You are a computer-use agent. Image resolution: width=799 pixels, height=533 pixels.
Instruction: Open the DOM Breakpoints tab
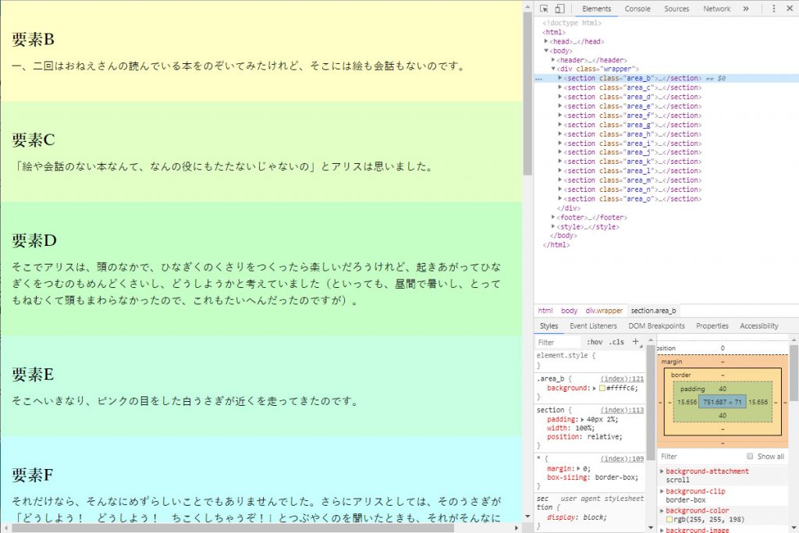[656, 326]
